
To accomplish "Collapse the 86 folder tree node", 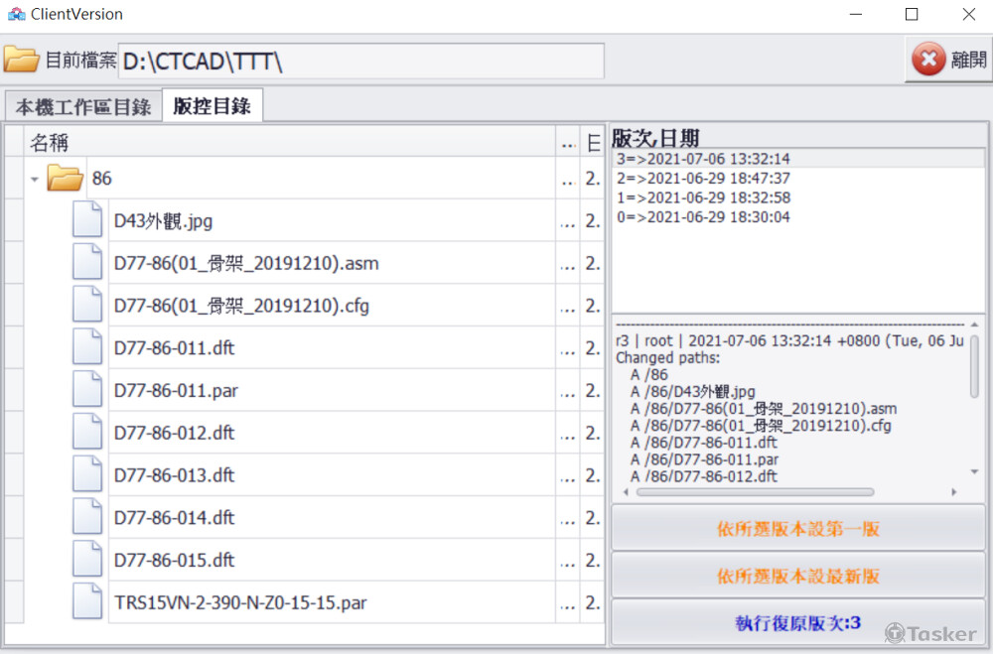I will tap(35, 180).
